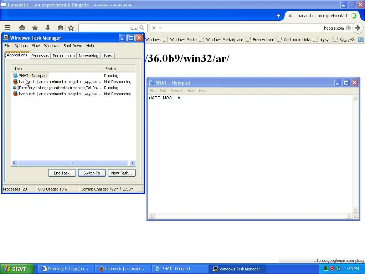Switch to SHAT - Notepad taskbar button
365x274 pixels.
[180, 269]
